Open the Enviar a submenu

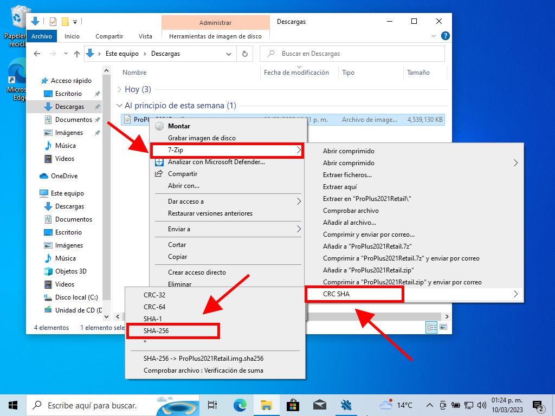(228, 229)
